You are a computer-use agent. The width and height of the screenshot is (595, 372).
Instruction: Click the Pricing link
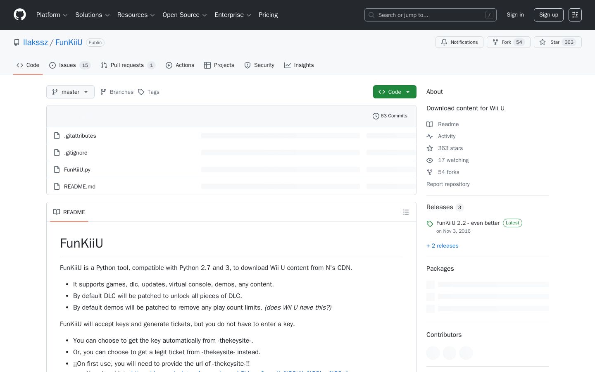[x=268, y=15]
